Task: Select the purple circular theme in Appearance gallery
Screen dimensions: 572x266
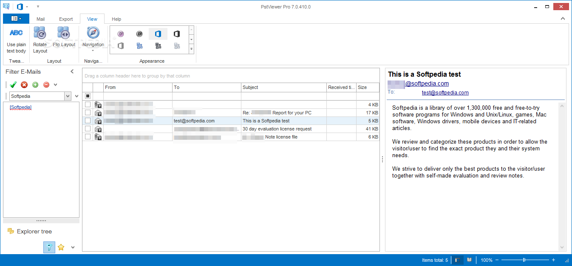Action: pos(121,34)
